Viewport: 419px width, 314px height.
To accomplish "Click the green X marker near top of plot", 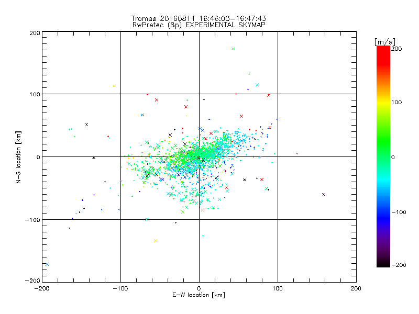I will tap(233, 49).
